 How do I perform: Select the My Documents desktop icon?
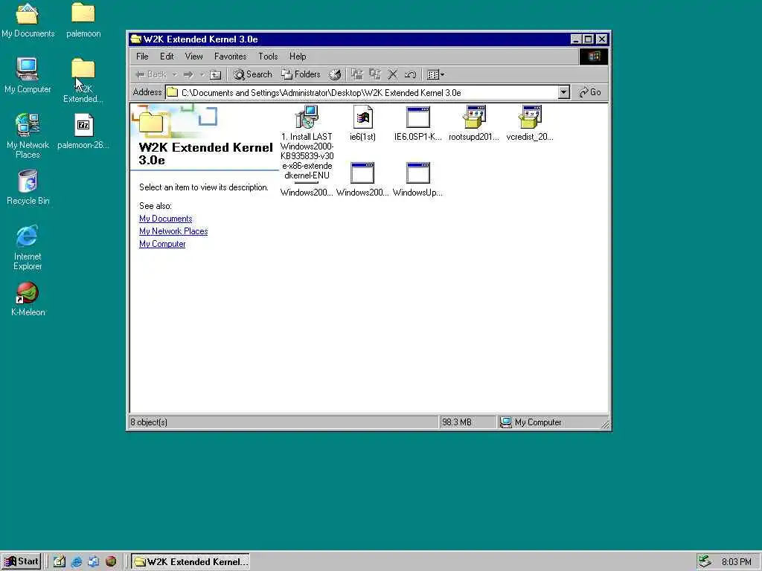28,21
